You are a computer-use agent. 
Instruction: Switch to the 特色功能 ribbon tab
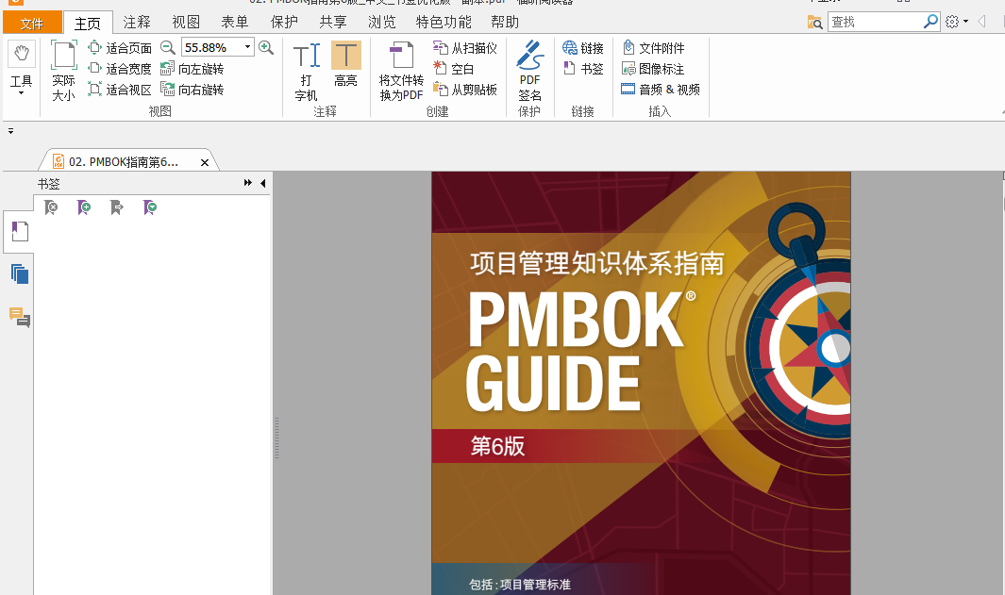tap(444, 23)
